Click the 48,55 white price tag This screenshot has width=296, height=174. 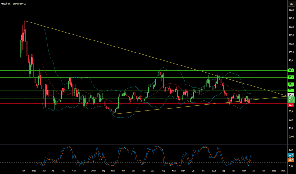click(x=291, y=95)
